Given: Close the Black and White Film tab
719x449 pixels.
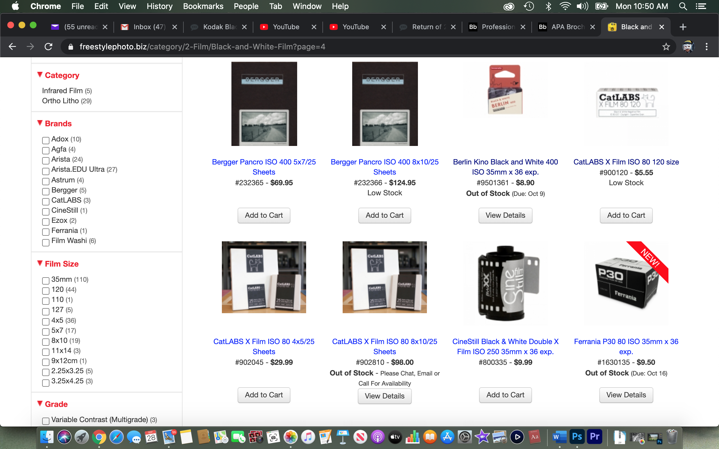Looking at the screenshot, I should click(x=662, y=27).
